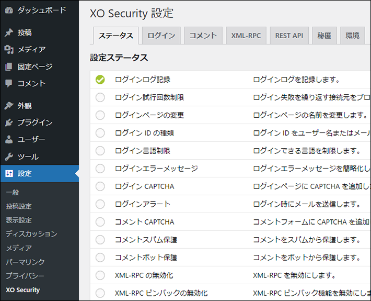
Task: Click description ログインログを記録します。
Action: point(296,80)
